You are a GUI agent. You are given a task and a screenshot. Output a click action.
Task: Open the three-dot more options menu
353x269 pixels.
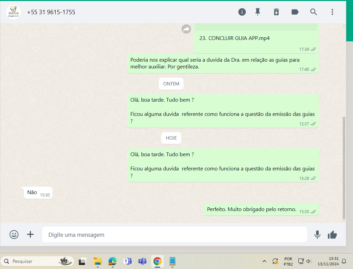tap(332, 12)
